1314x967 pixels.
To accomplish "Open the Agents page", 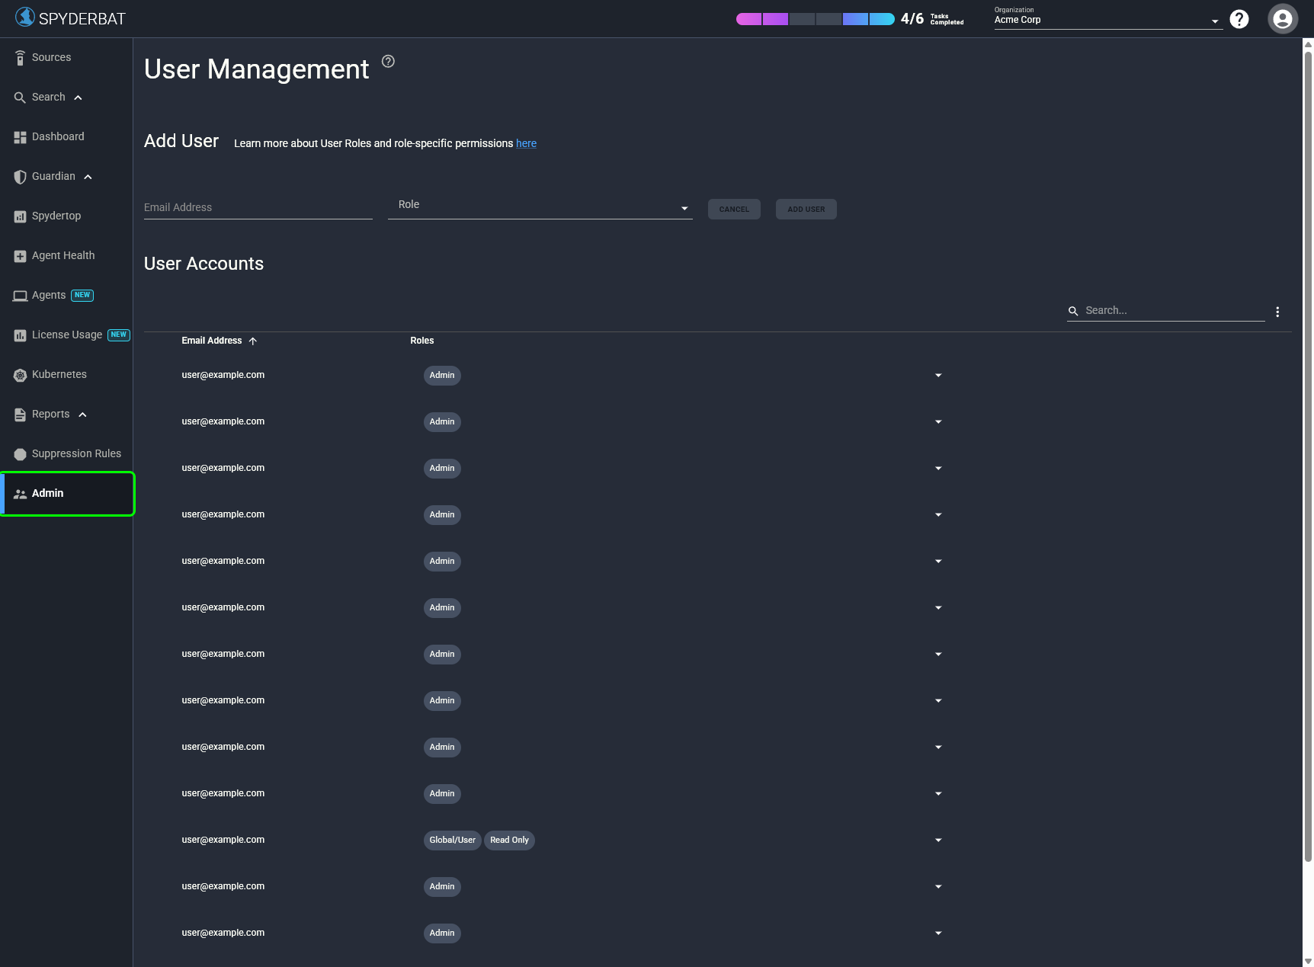I will pos(48,295).
